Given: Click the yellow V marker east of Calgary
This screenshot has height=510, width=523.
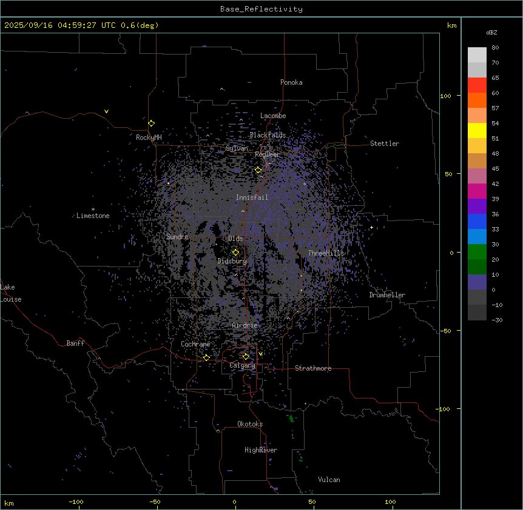Looking at the screenshot, I should [x=260, y=354].
